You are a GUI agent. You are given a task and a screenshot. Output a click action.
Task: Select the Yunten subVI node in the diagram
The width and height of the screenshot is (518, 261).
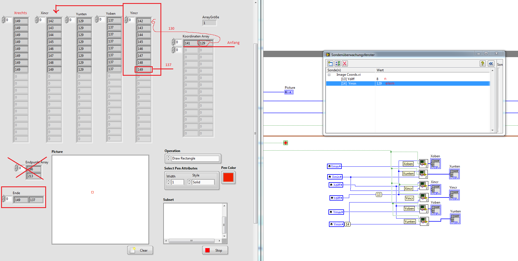424,221
